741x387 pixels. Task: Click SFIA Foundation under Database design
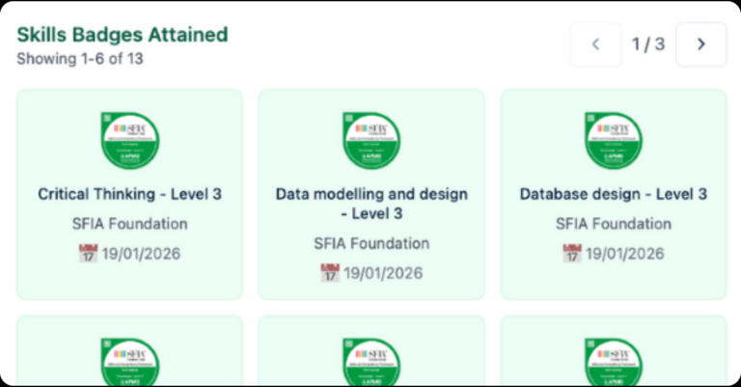point(614,224)
